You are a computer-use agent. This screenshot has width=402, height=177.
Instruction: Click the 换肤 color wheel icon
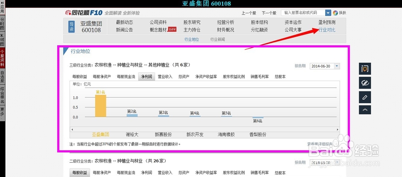coord(335,13)
